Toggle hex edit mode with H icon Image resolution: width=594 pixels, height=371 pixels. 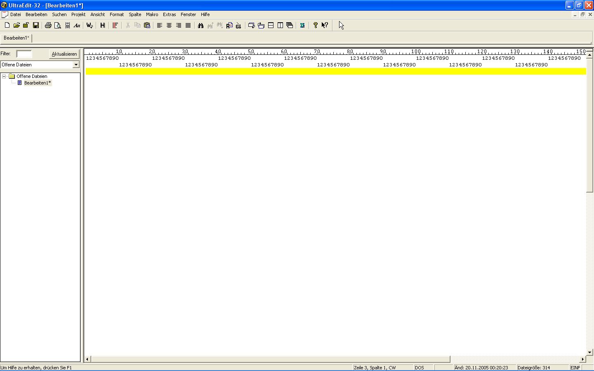(x=103, y=26)
